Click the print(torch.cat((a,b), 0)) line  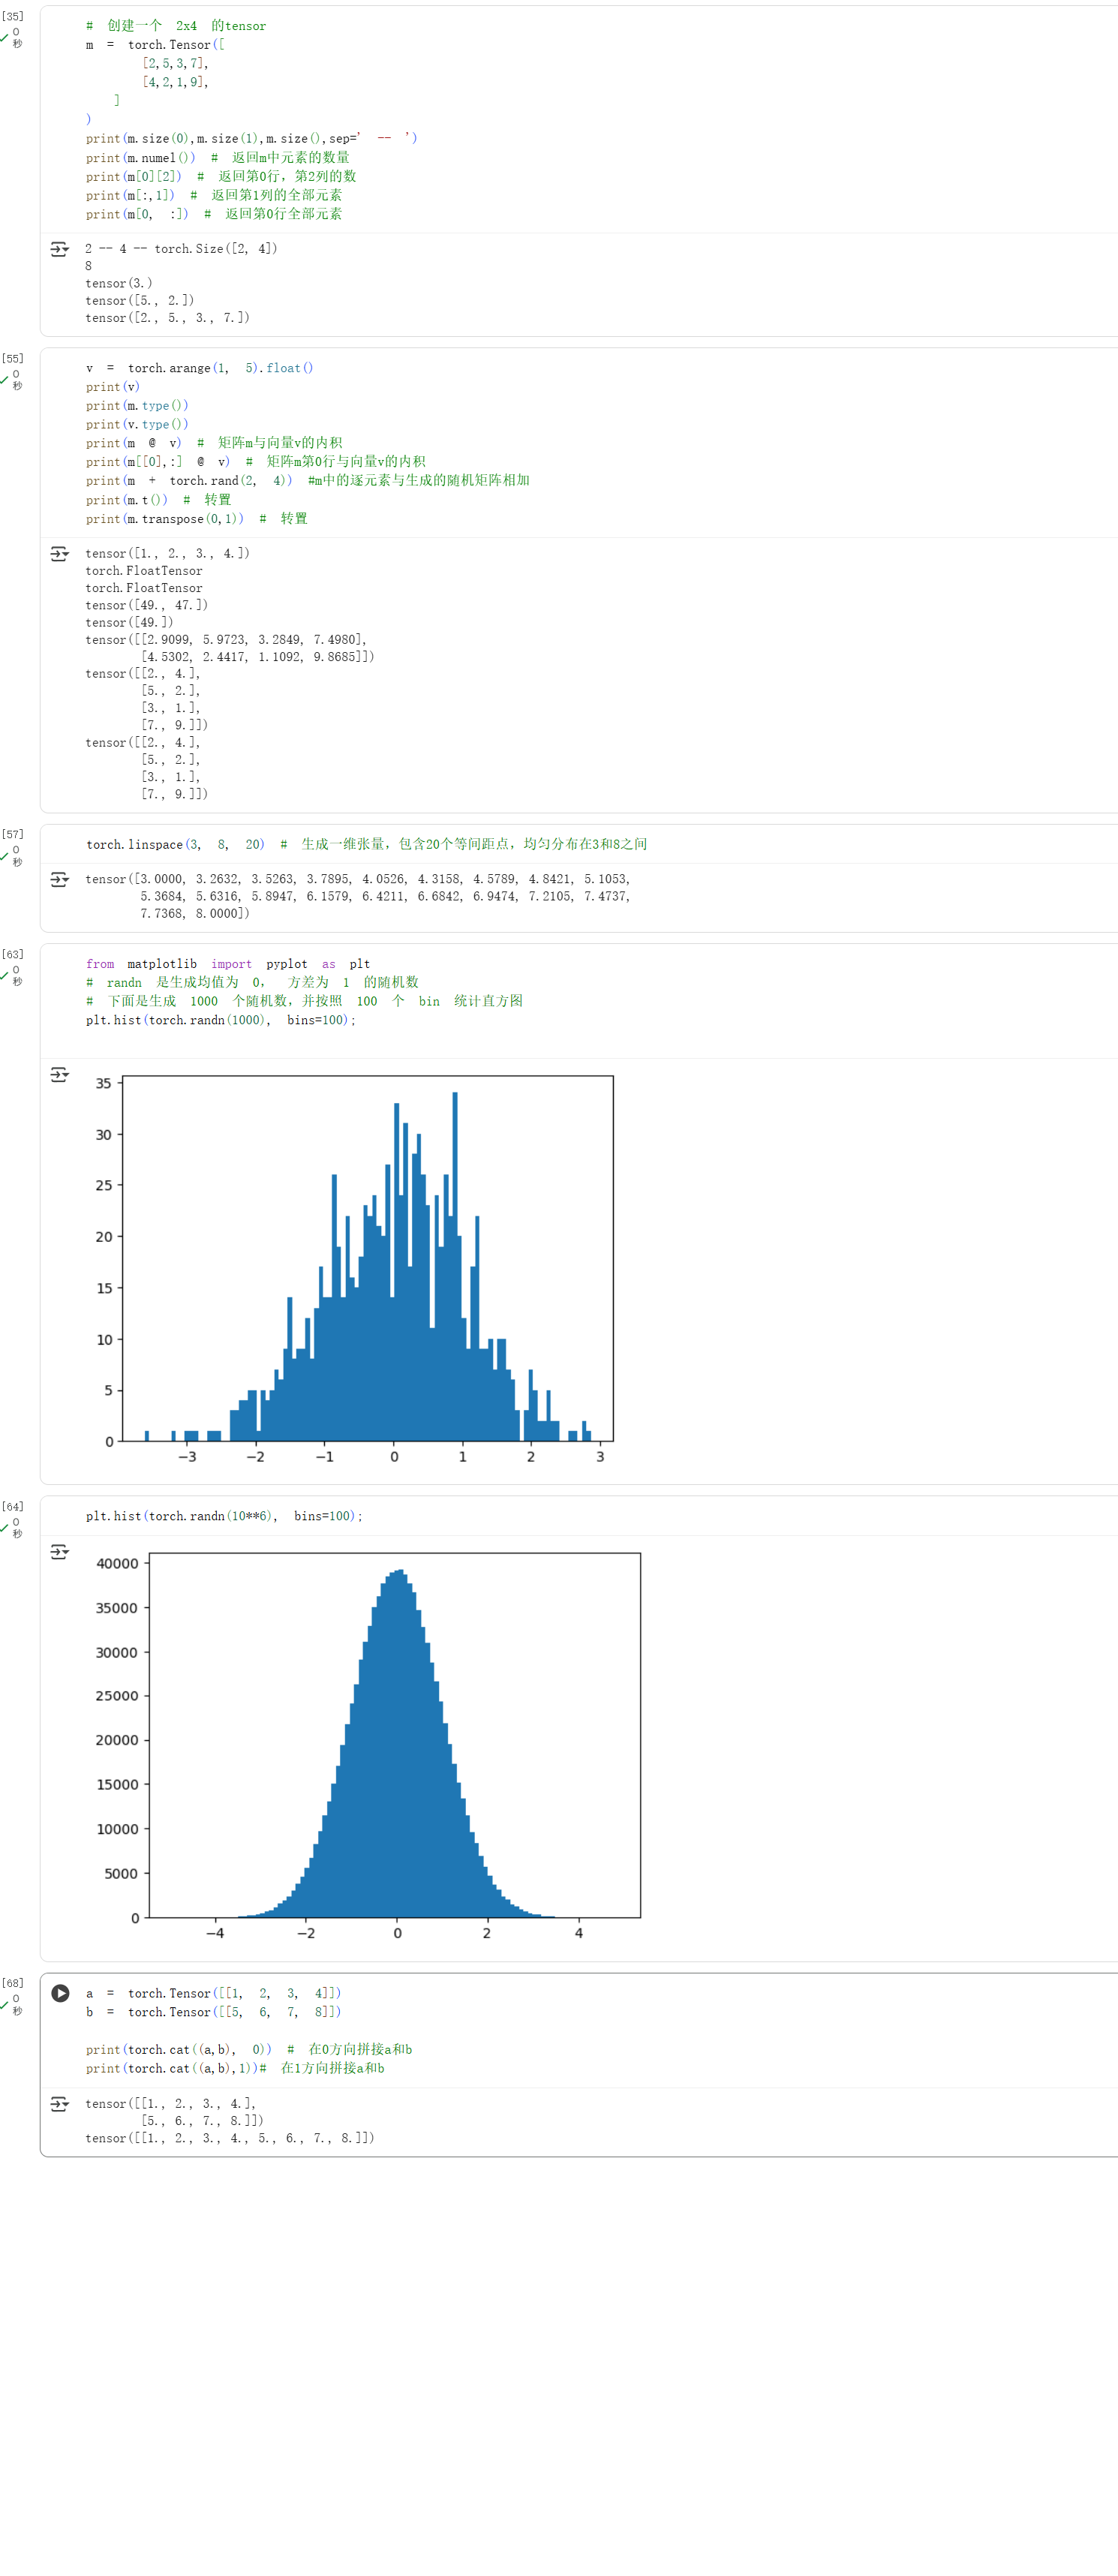click(248, 2050)
